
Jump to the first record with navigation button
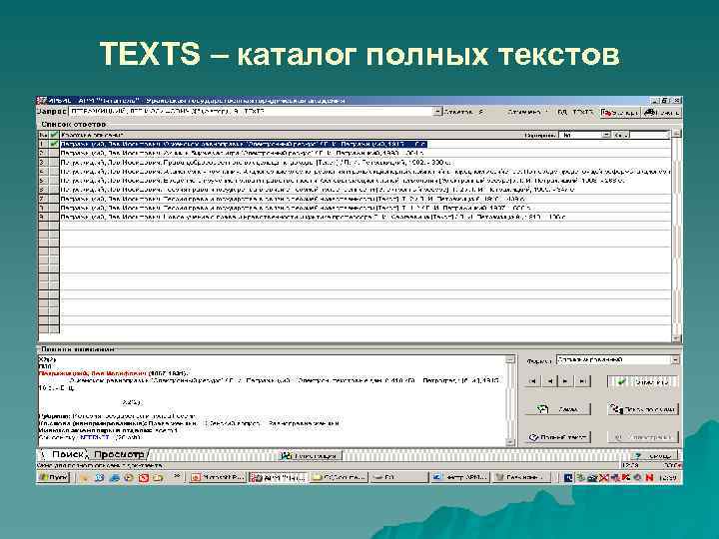533,381
